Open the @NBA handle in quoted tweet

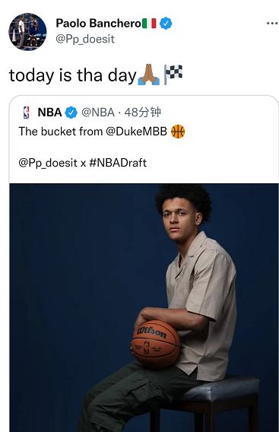click(98, 113)
